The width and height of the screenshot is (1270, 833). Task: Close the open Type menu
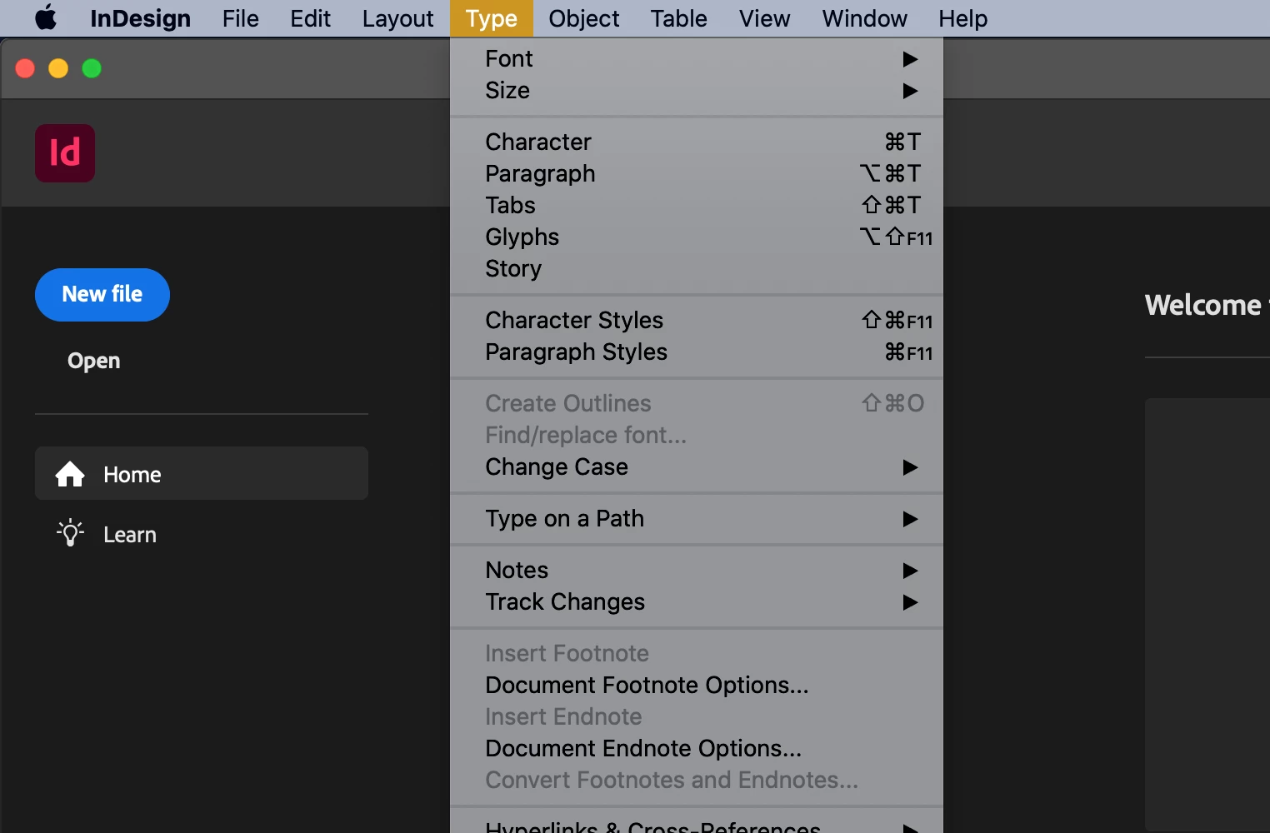click(x=491, y=18)
